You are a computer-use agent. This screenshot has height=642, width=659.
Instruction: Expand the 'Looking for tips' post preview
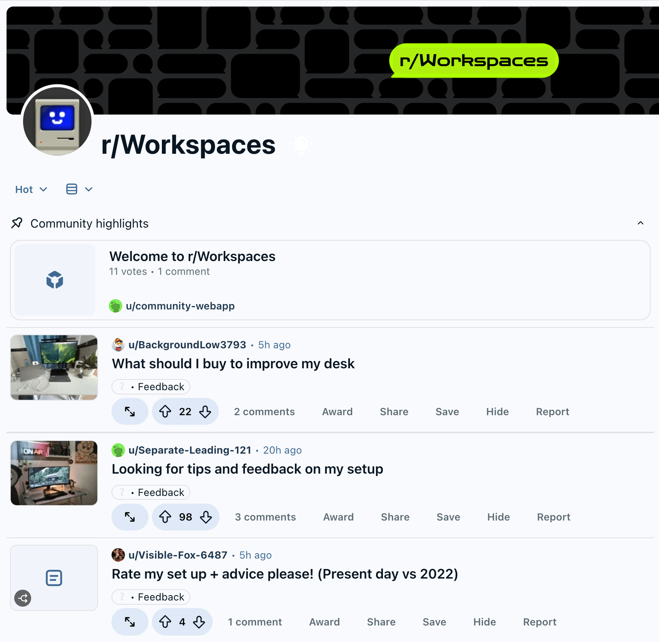[130, 517]
